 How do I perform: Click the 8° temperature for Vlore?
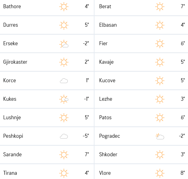(183, 173)
